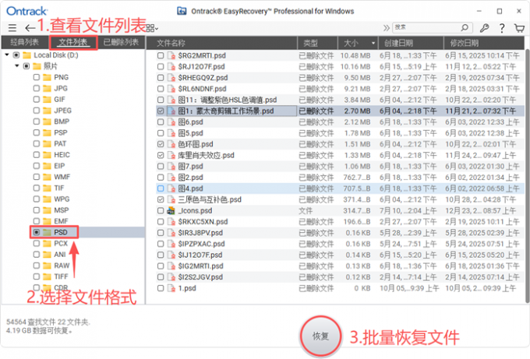The image size is (530, 359).
Task: Select file name 图11：调整紫色HSL色调值.psd
Action: pyautogui.click(x=227, y=100)
